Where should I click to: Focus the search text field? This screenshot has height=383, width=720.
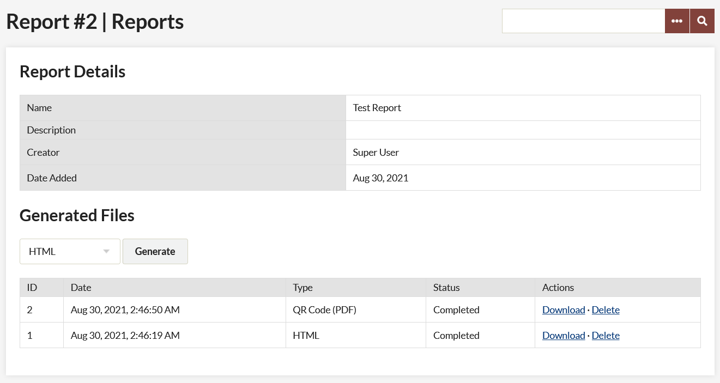pos(583,21)
